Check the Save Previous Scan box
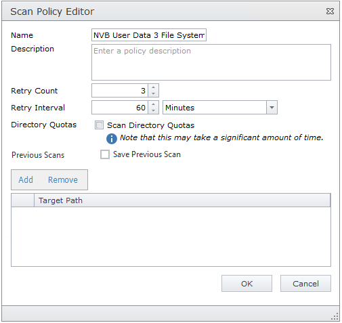 [x=105, y=154]
